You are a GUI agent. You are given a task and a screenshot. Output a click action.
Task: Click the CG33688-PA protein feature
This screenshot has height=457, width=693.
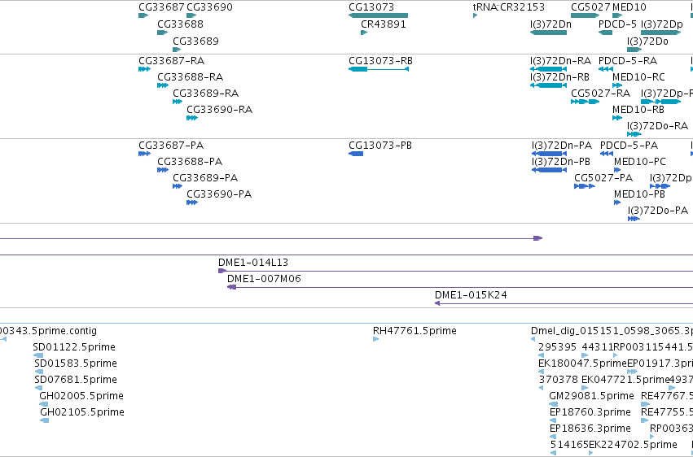[163, 170]
